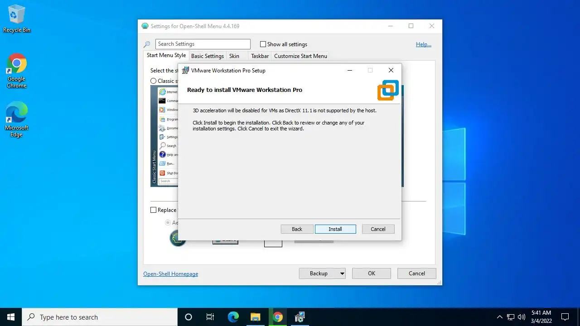Open the Help link in Open-Shell settings
This screenshot has height=326, width=580.
click(424, 44)
